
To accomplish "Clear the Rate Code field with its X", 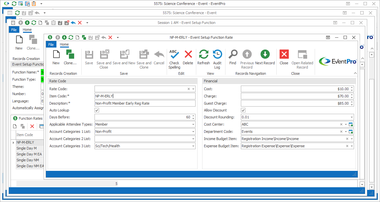I will point(189,89).
